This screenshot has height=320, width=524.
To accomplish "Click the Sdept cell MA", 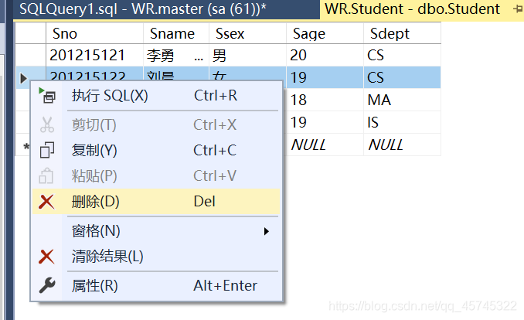I will click(403, 100).
